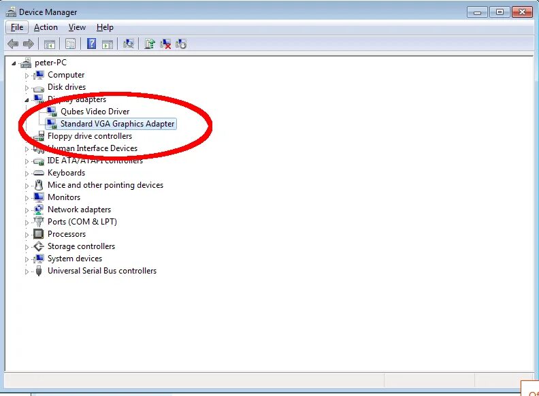Click the Qubes Video Driver icon
The image size is (539, 396).
pyautogui.click(x=52, y=112)
